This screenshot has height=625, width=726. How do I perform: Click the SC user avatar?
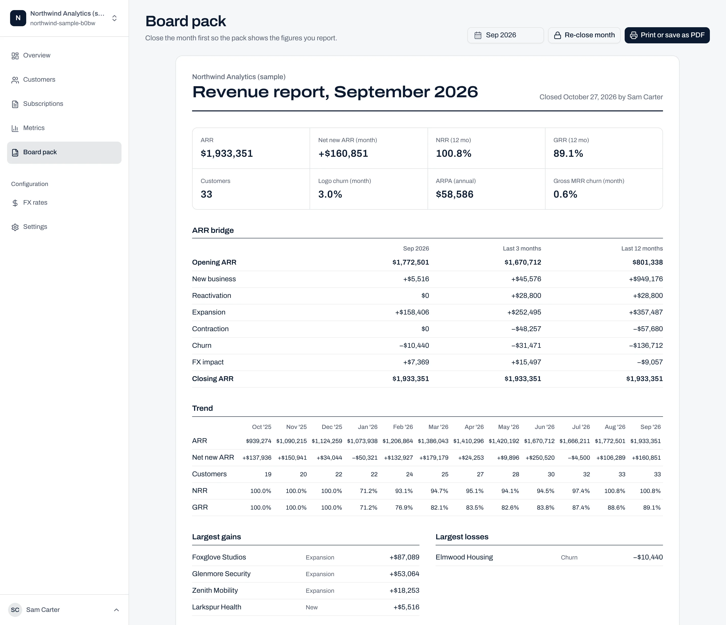(x=15, y=610)
